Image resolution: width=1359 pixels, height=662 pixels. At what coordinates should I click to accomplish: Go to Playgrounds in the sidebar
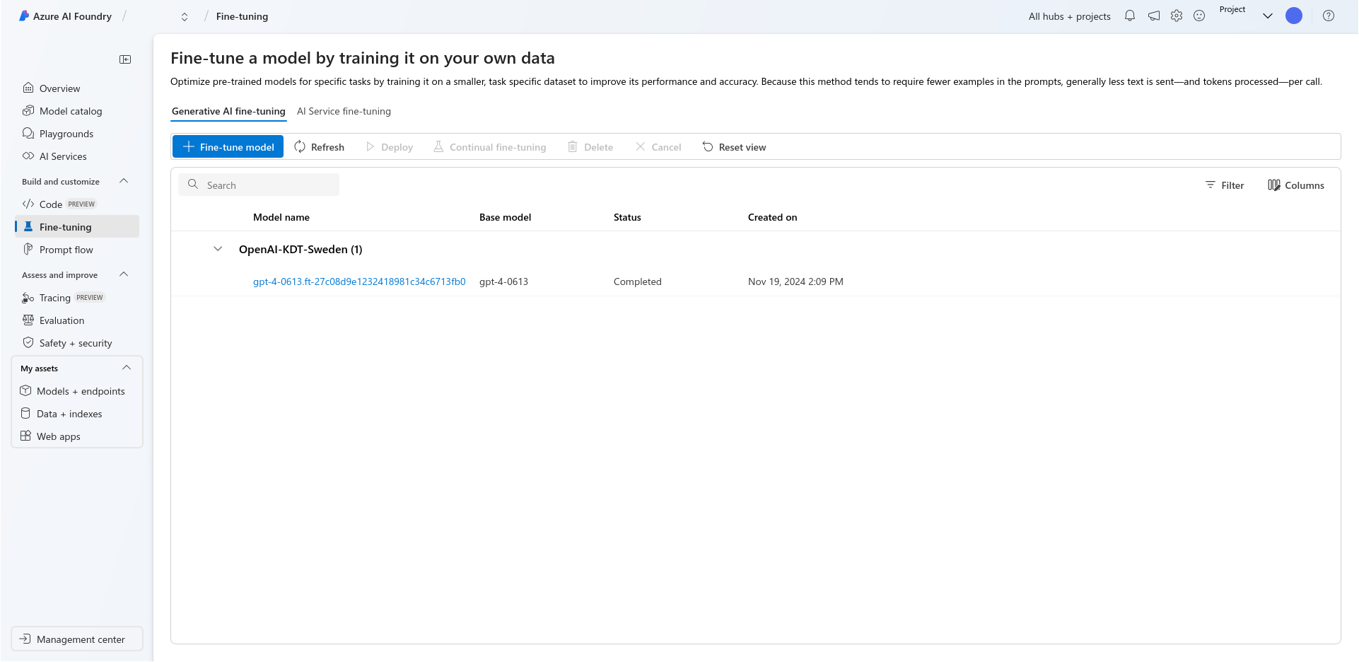77,133
